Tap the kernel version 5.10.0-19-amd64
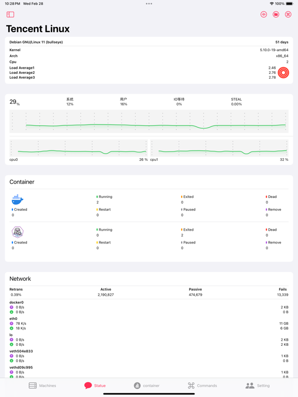 click(x=274, y=50)
